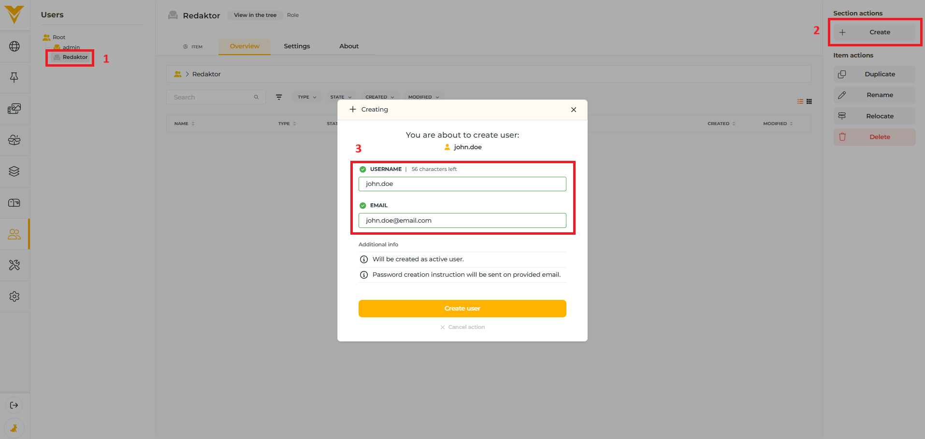Expand the CREATED filter dropdown

(379, 97)
